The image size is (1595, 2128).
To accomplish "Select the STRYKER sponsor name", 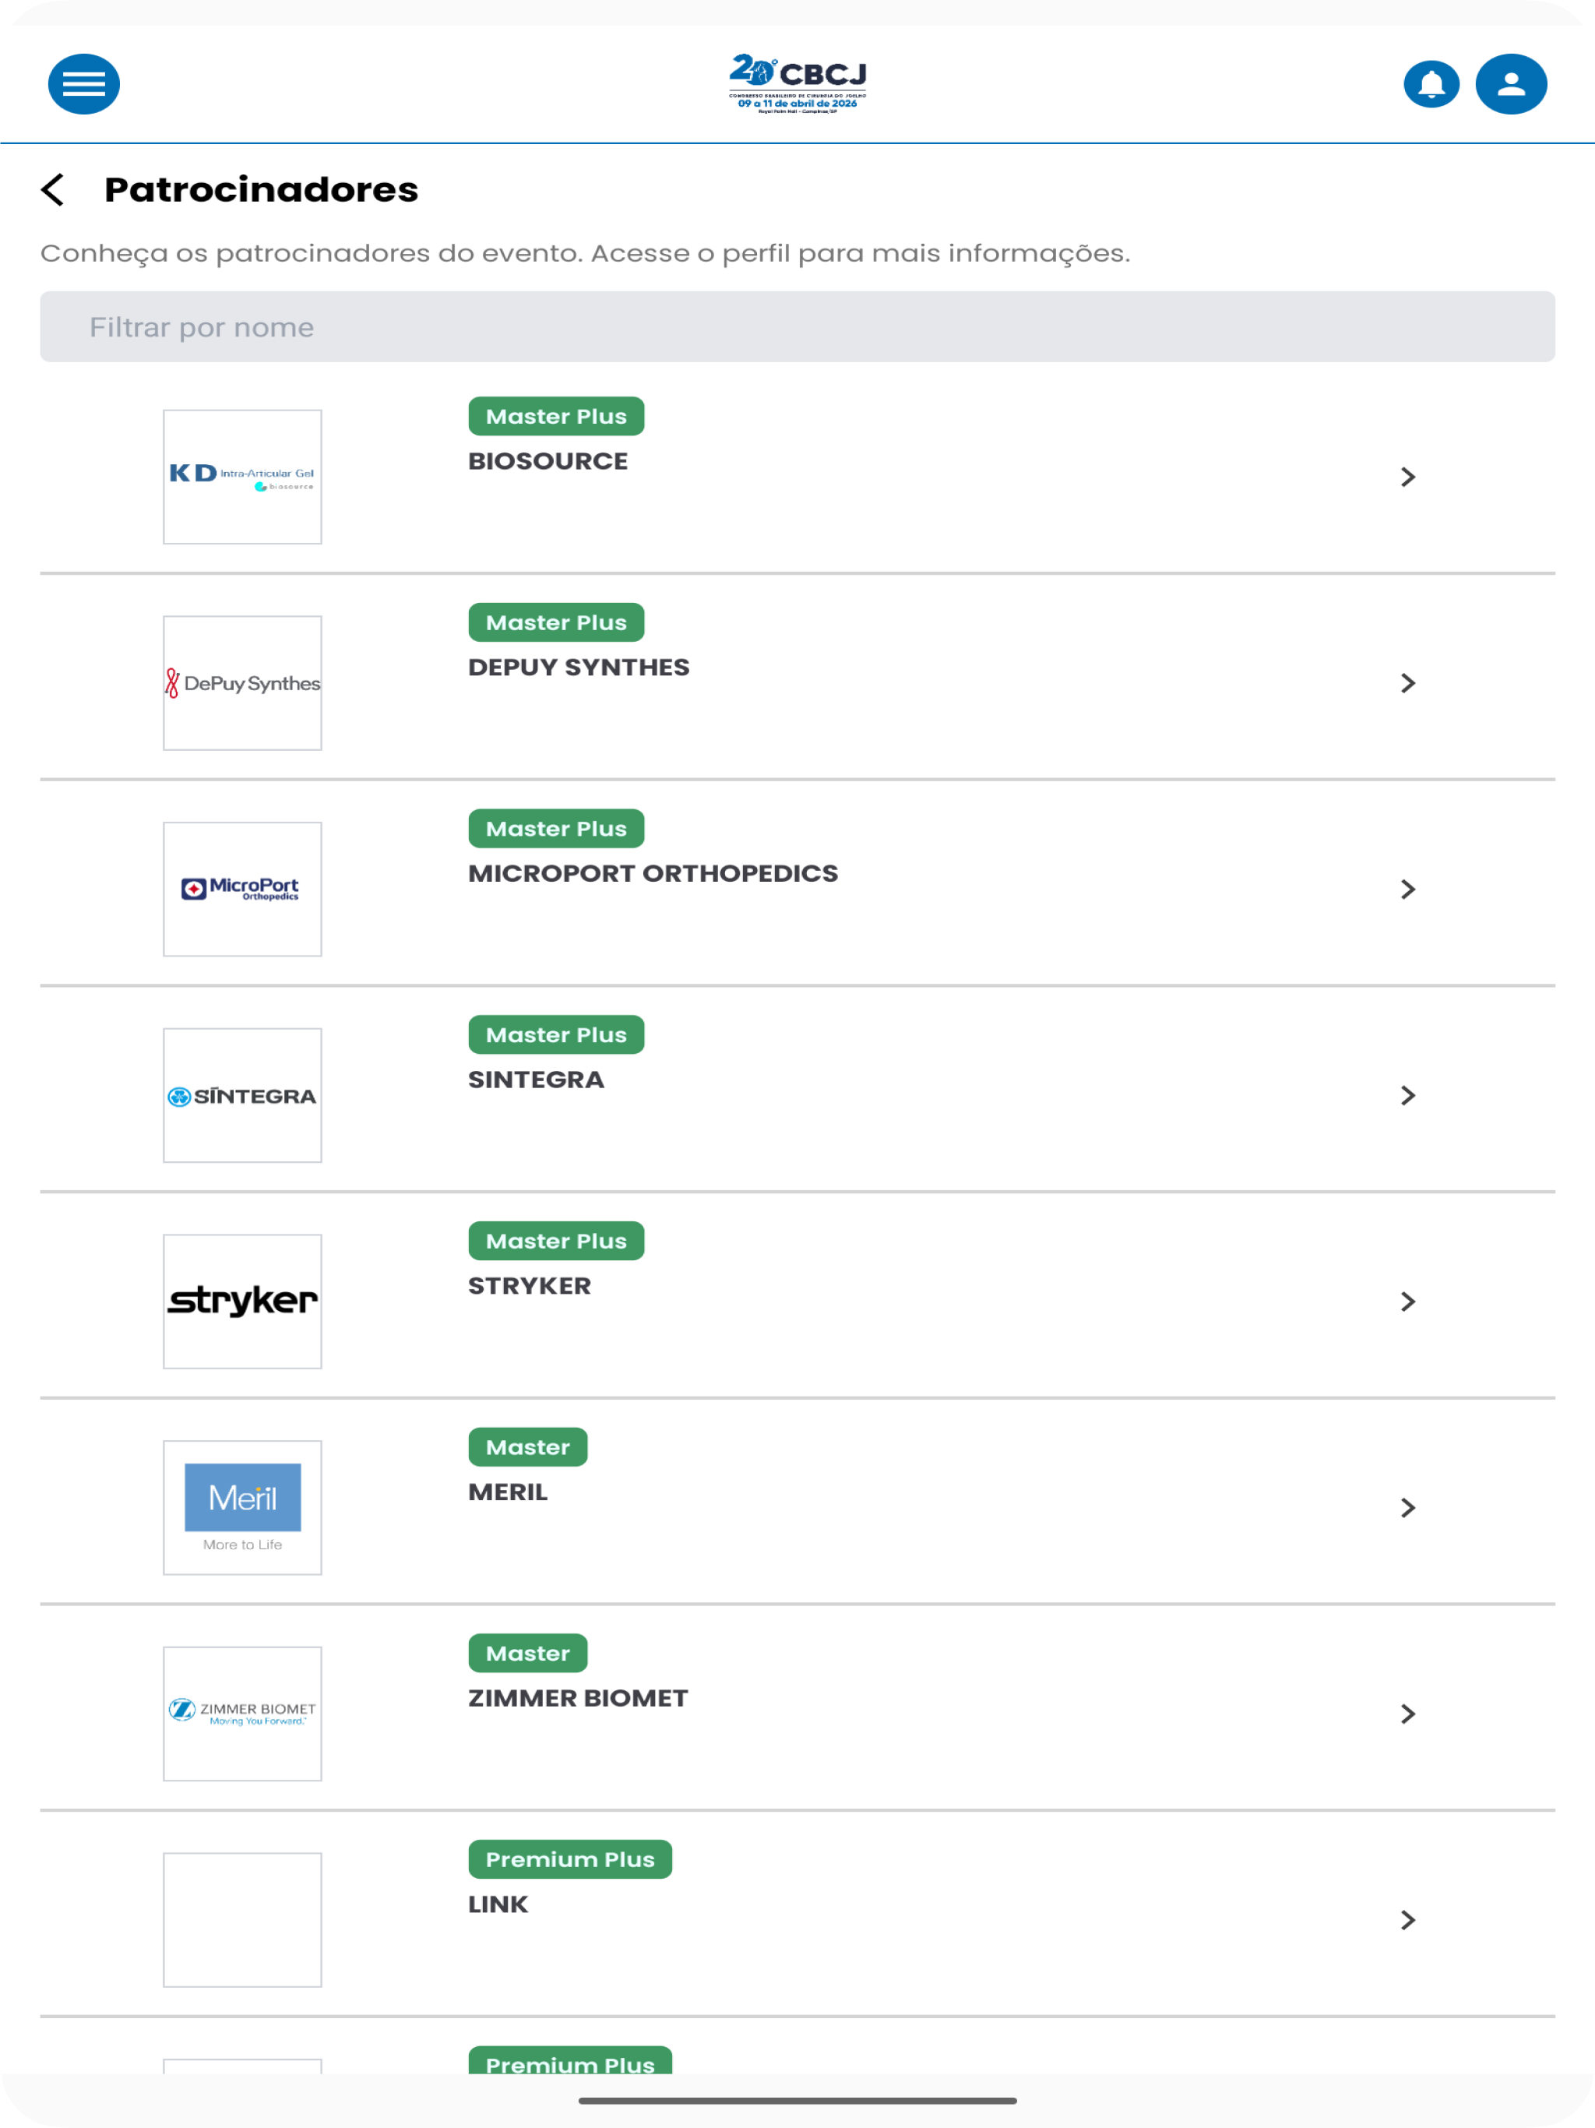I will tap(529, 1285).
